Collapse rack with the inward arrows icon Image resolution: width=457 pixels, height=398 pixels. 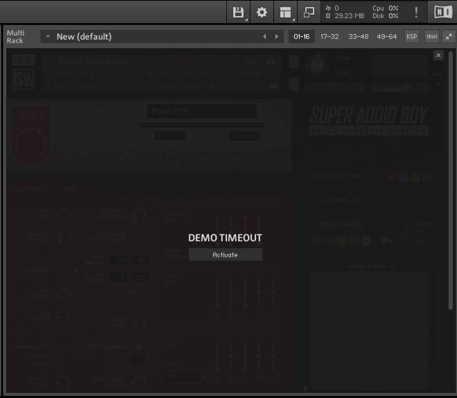tap(448, 37)
